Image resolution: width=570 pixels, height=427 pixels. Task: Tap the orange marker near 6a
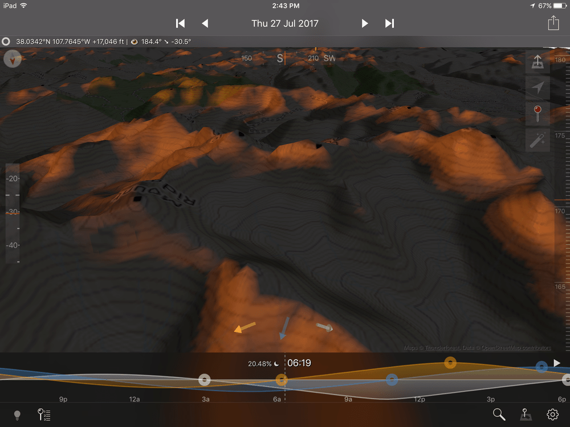(x=281, y=380)
